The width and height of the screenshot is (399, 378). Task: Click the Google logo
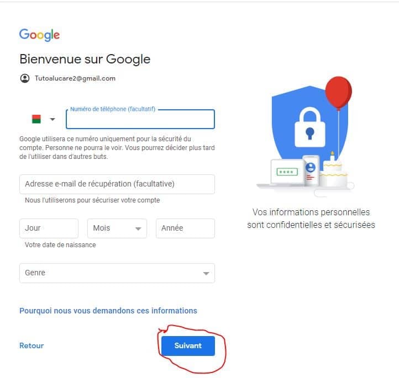(x=39, y=34)
